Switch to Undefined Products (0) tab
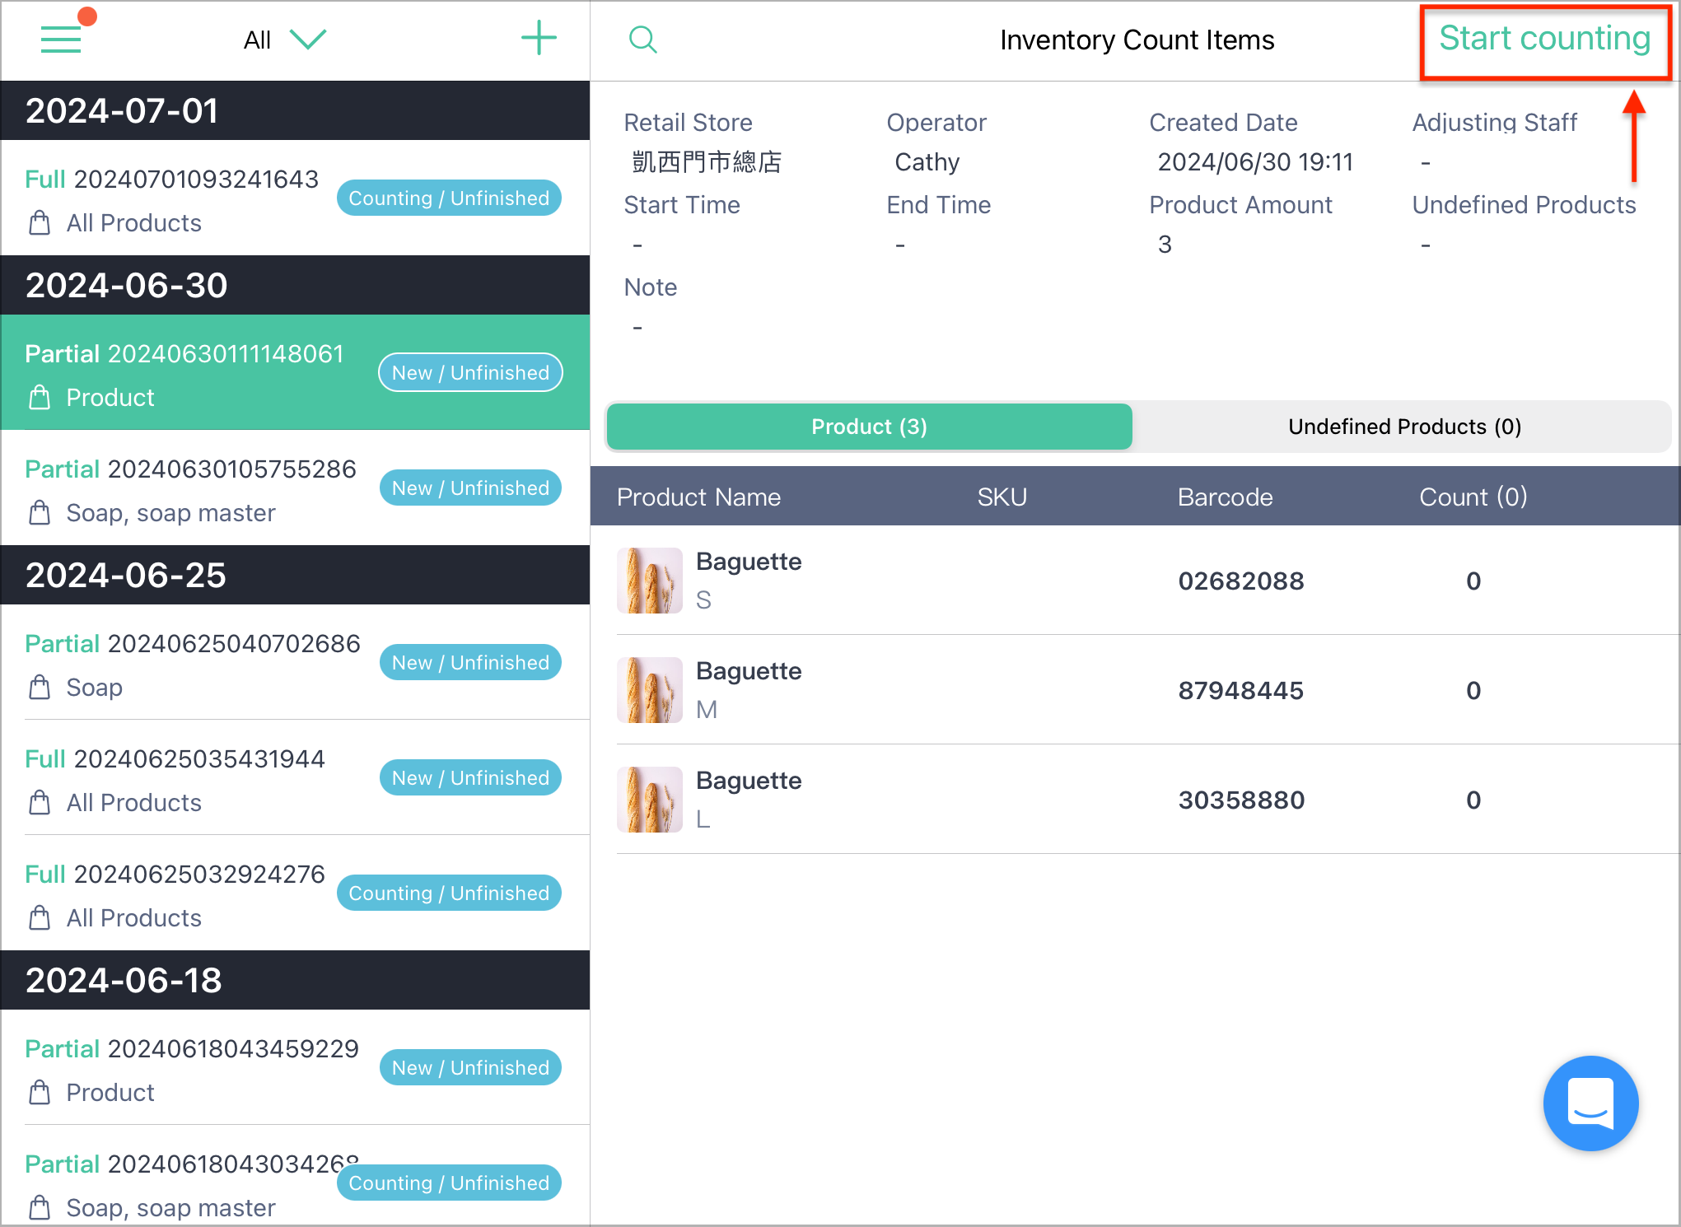This screenshot has height=1227, width=1681. coord(1403,427)
